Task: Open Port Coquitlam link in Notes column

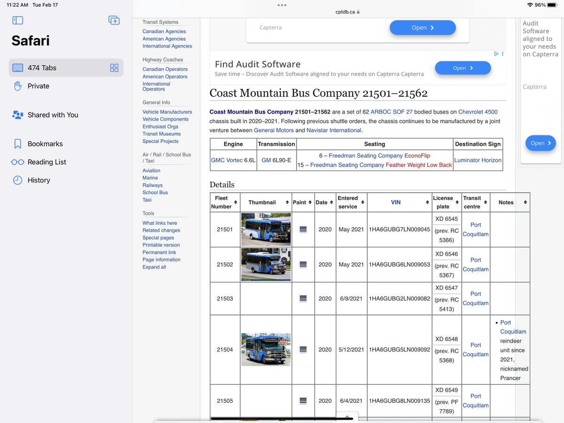Action: click(513, 327)
